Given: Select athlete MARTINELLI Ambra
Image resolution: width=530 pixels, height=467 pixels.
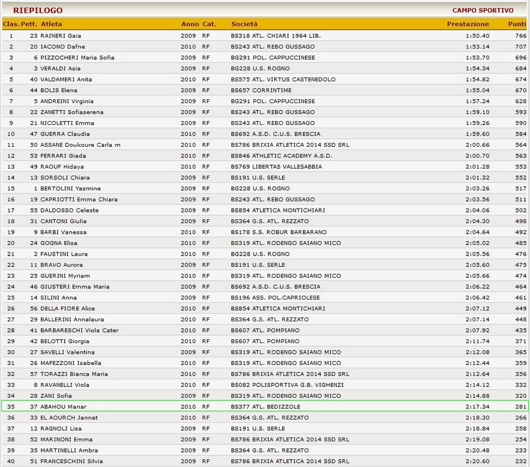Looking at the screenshot, I should point(69,450).
